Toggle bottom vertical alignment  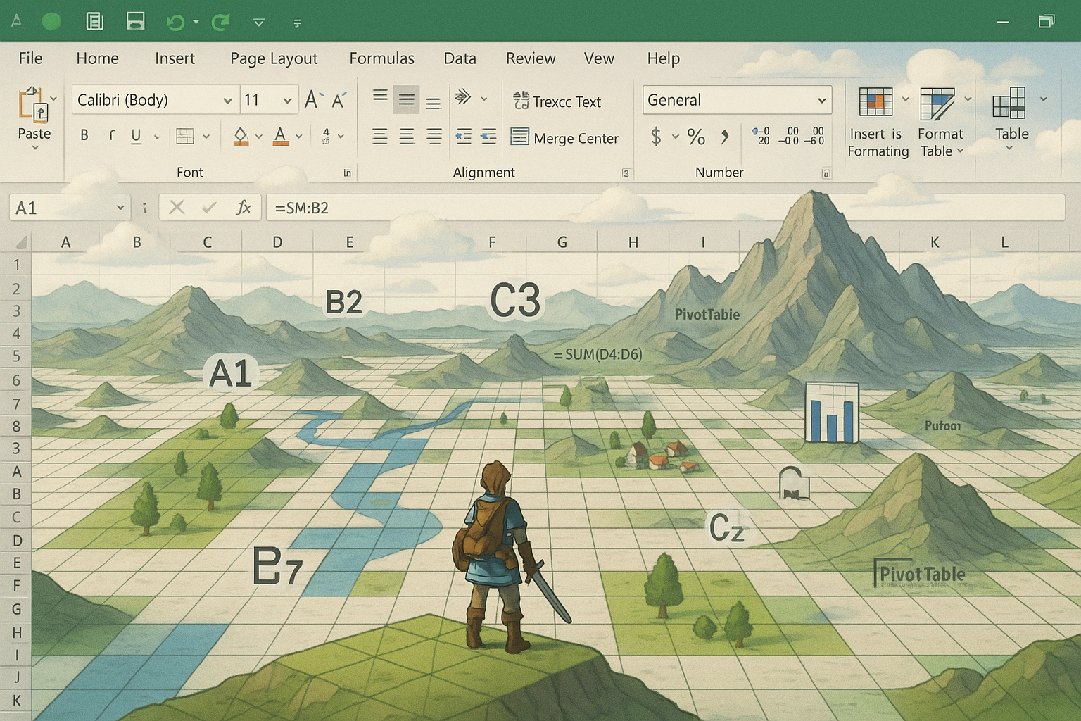coord(434,103)
